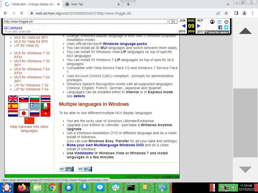This screenshot has width=258, height=193.
Task: Stop loading the page
Action: coord(22,13)
